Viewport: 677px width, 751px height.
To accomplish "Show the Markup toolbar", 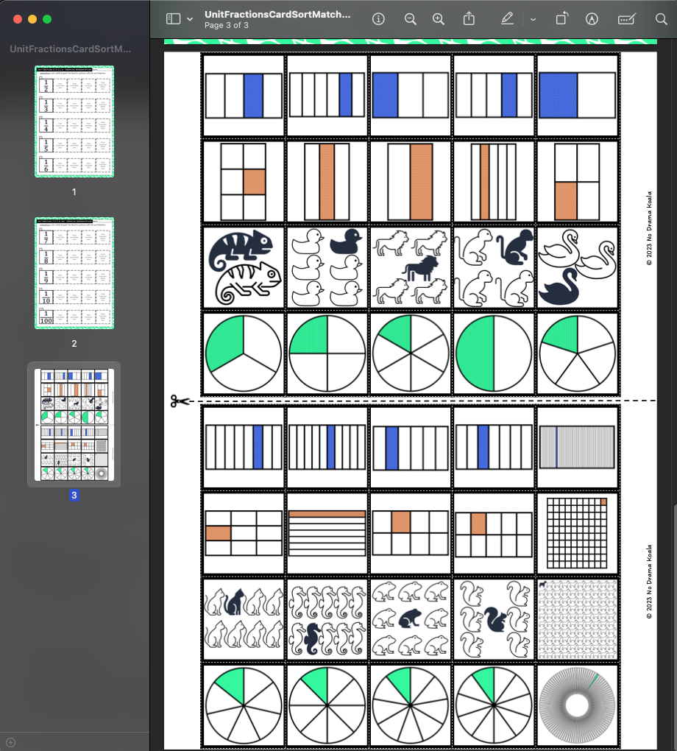I will pos(507,19).
